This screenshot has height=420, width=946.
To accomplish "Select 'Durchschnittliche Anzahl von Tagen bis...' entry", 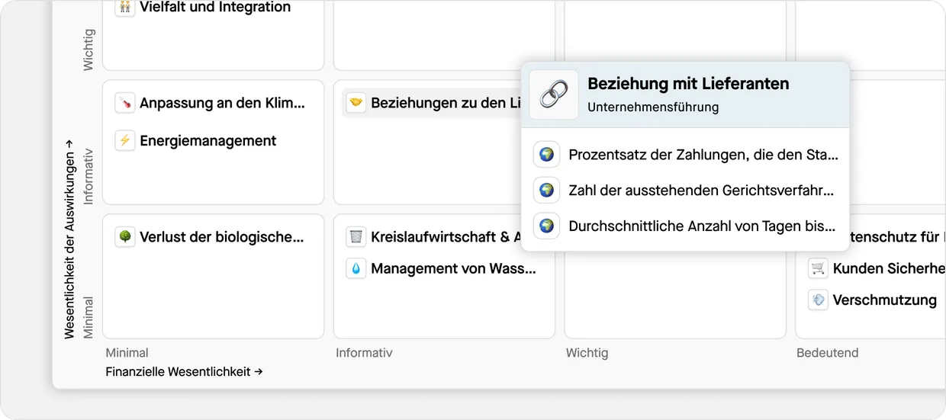I will click(701, 226).
